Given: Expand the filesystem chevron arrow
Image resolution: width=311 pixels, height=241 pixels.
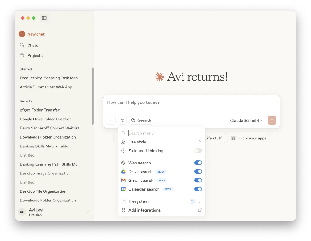Looking at the screenshot, I should (x=200, y=201).
